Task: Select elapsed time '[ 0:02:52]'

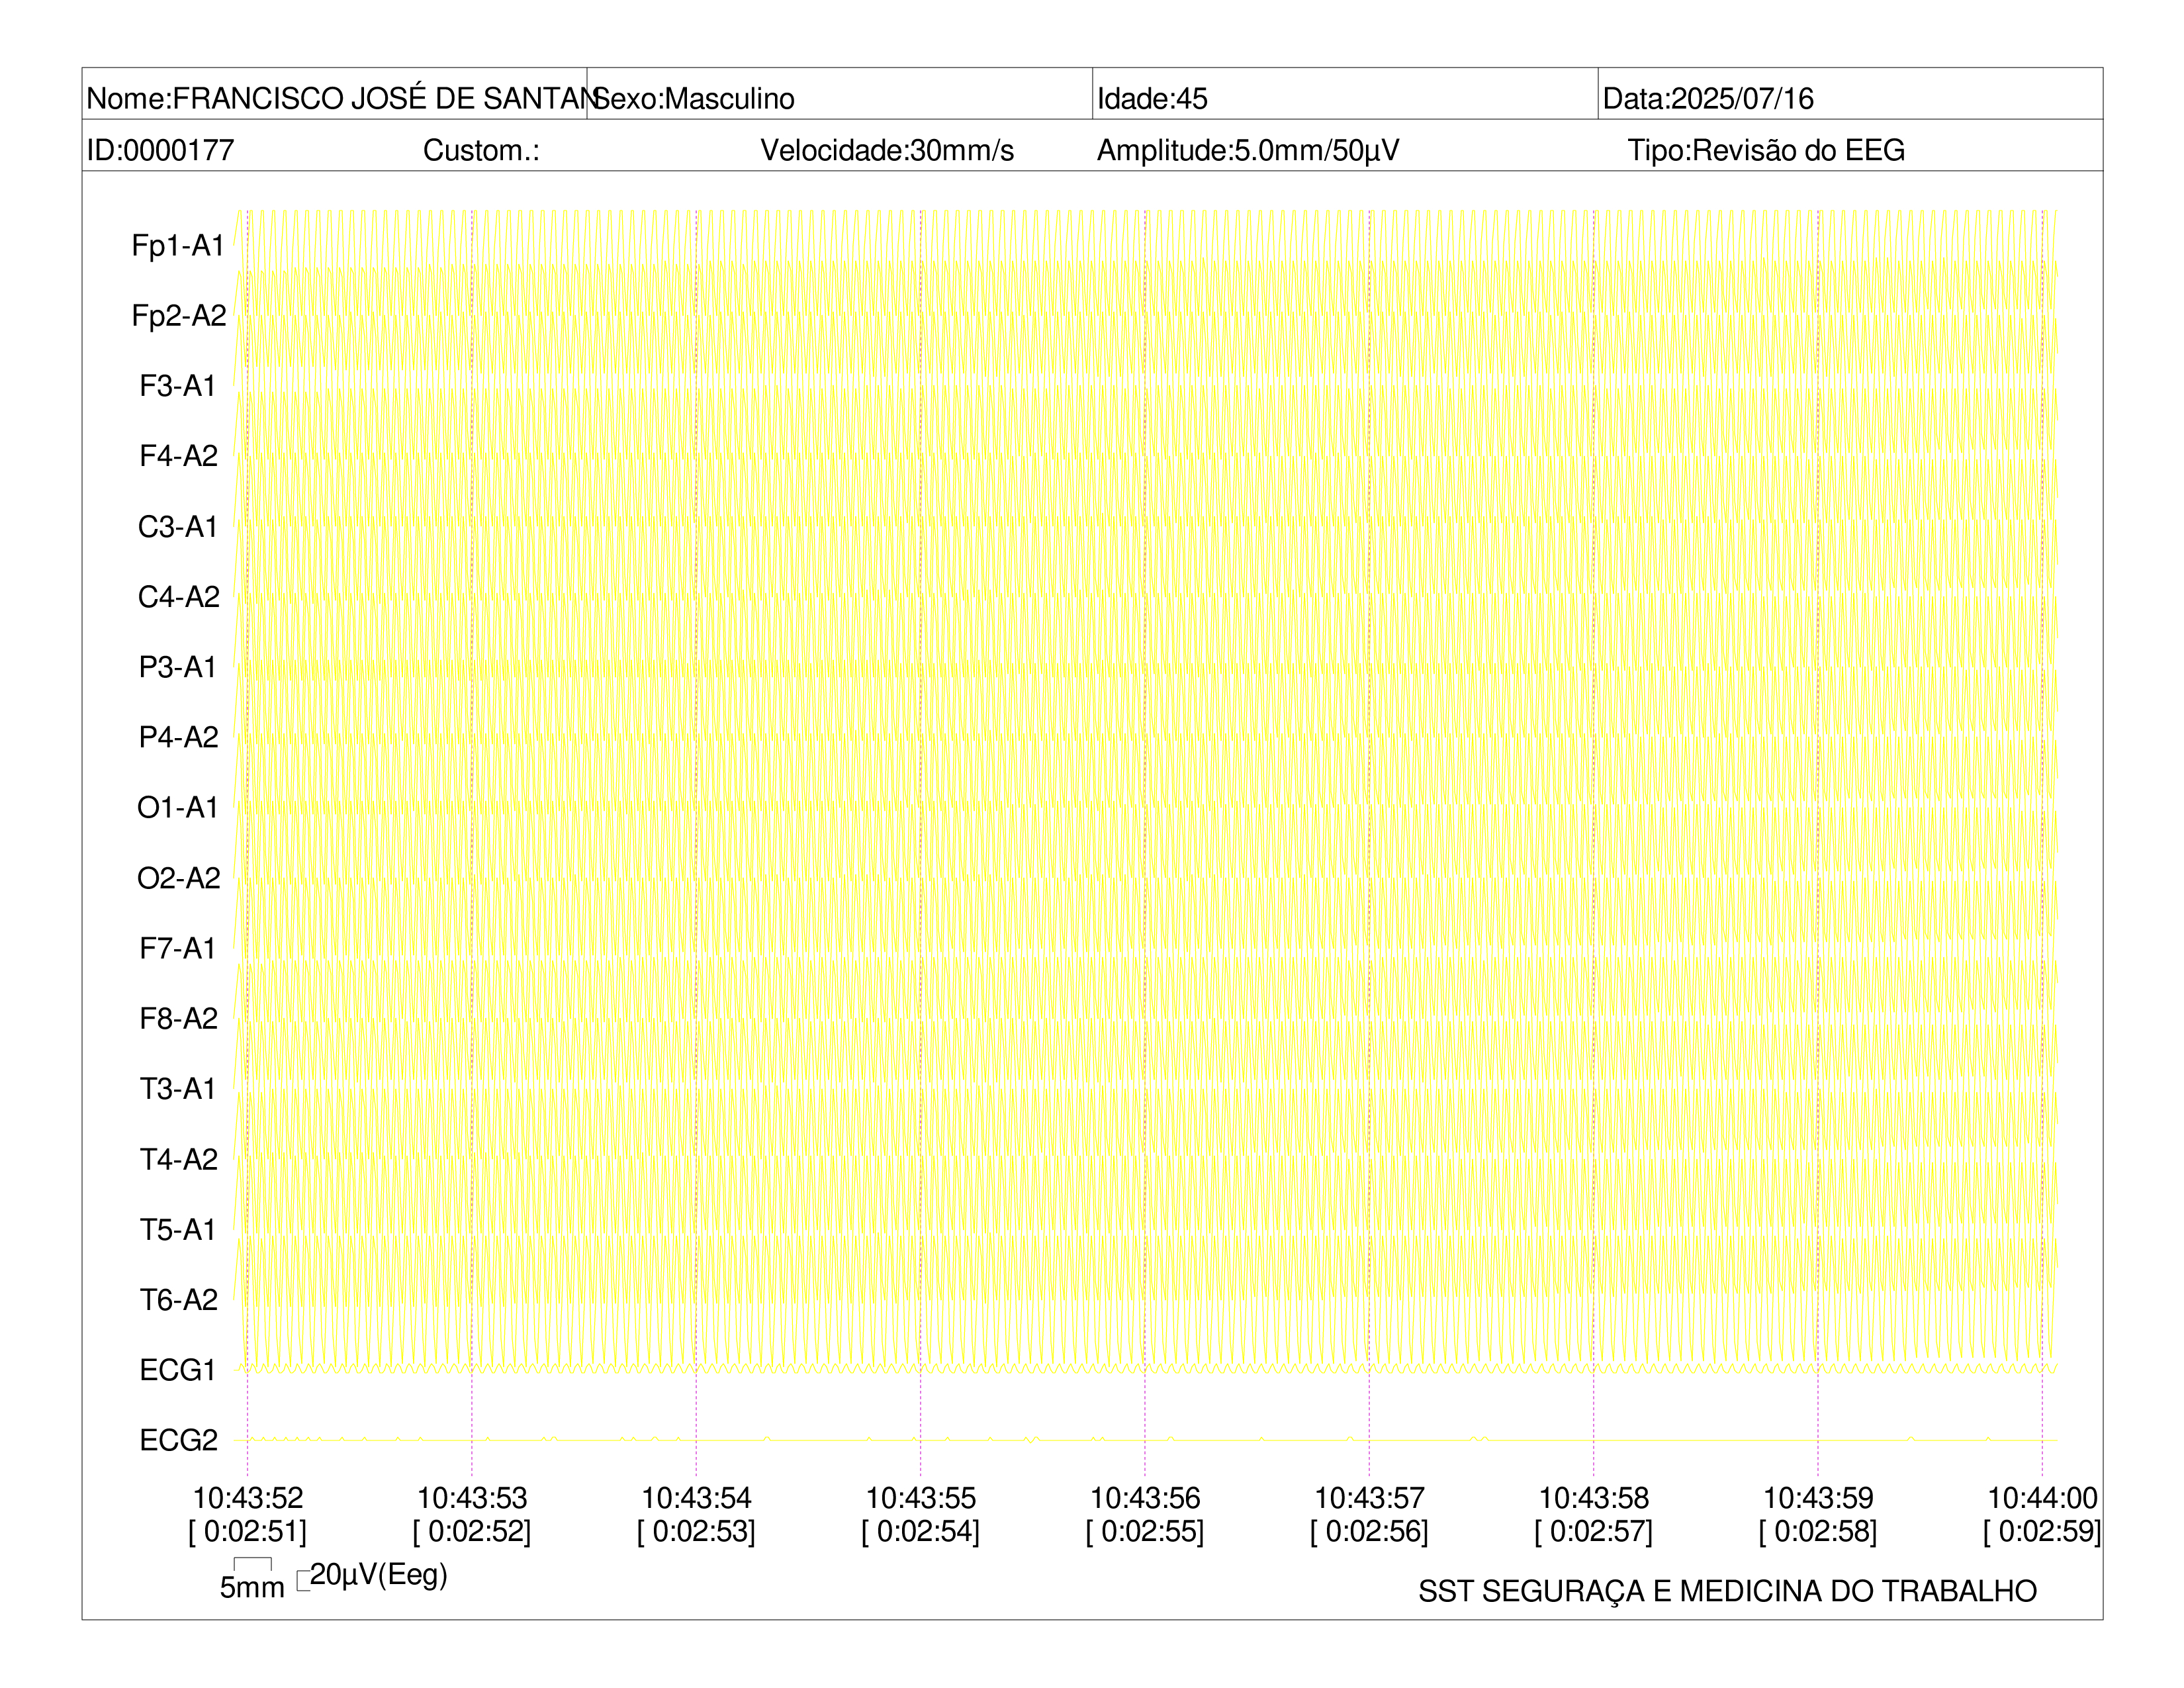Action: pos(472,1532)
